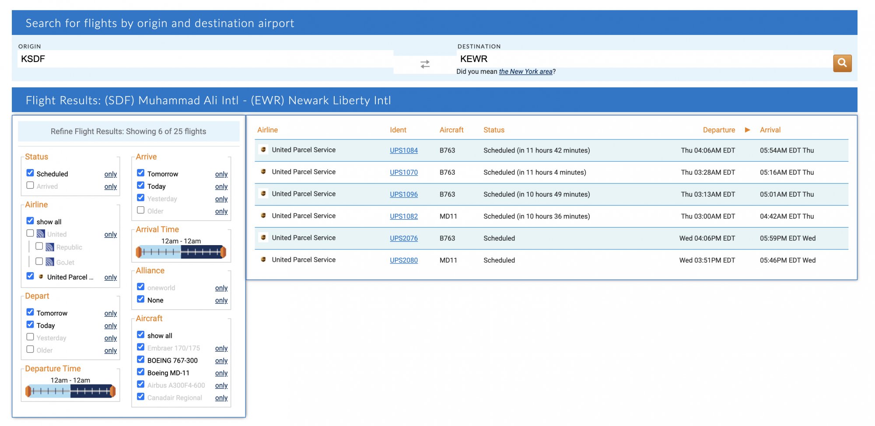875x426 pixels.
Task: Sort results by Departure column
Action: coord(719,130)
